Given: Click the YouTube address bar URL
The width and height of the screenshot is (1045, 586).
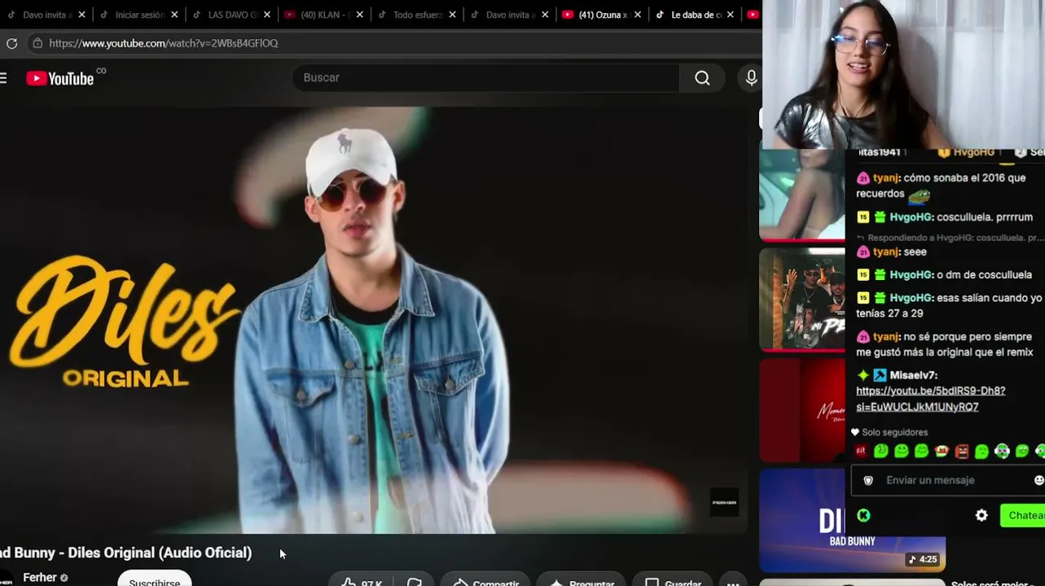Looking at the screenshot, I should click(x=163, y=43).
